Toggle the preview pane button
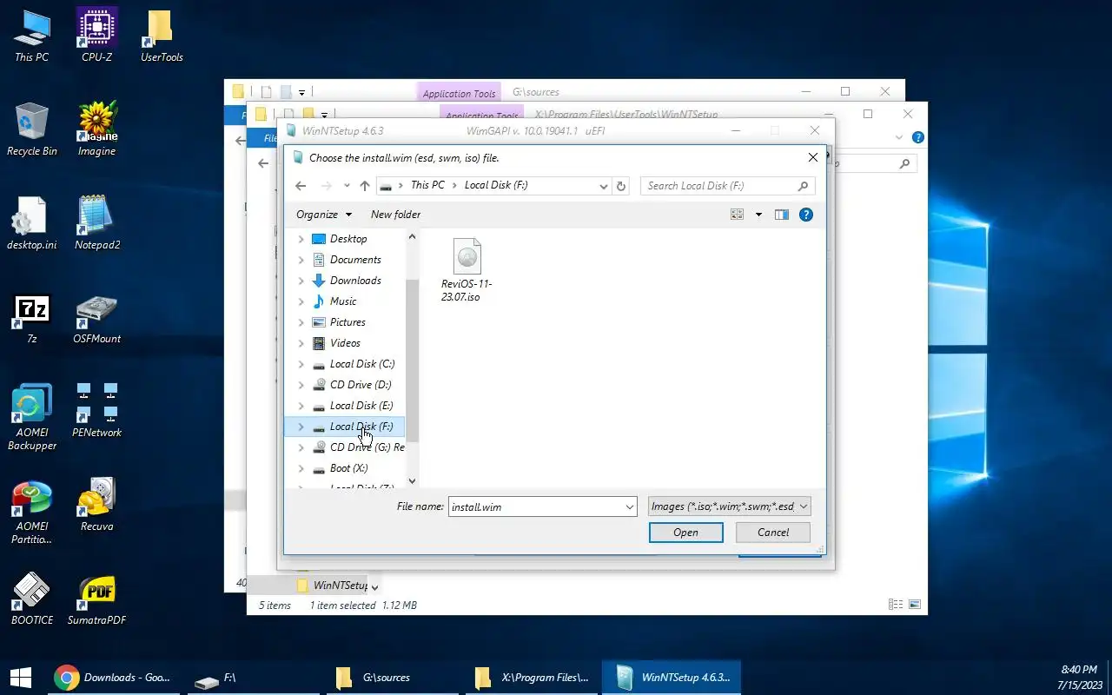The image size is (1112, 695). point(782,215)
